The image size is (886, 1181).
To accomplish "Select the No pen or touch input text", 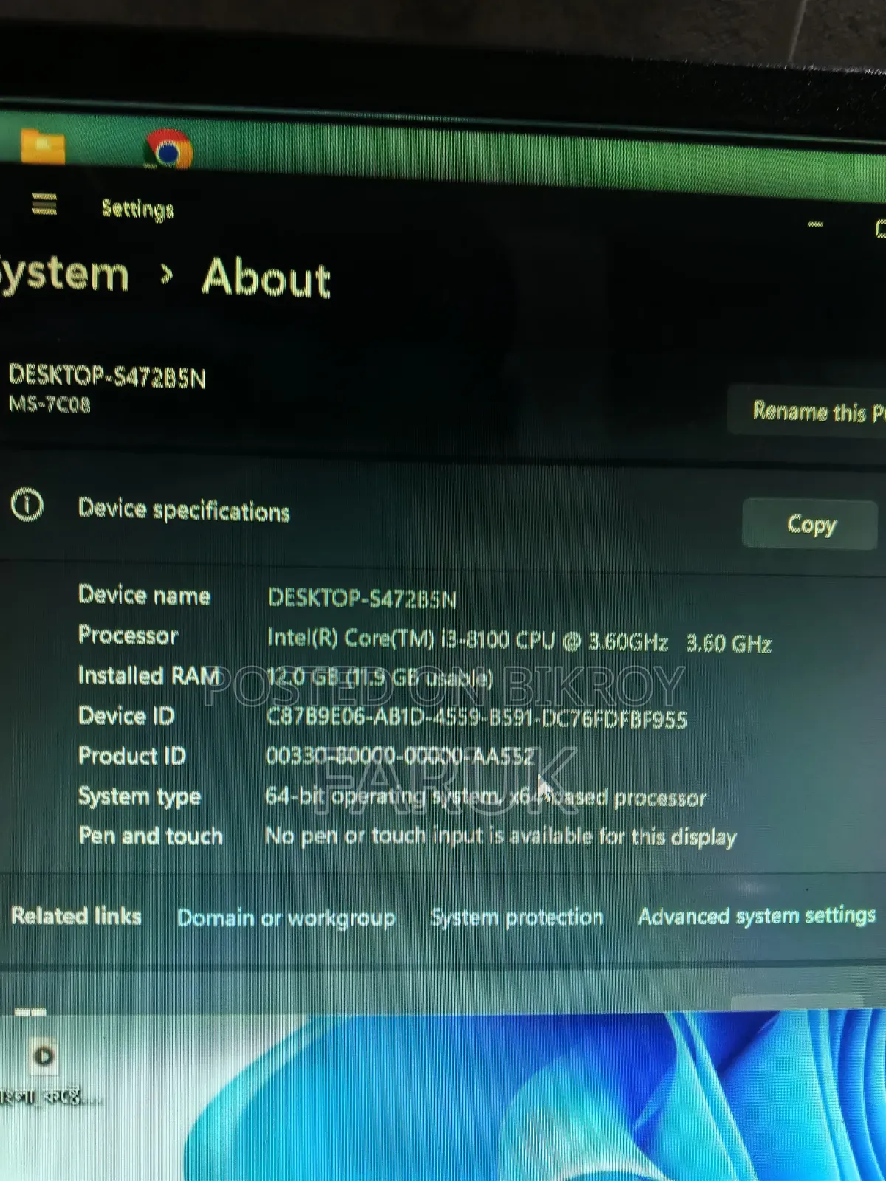I will pyautogui.click(x=501, y=836).
